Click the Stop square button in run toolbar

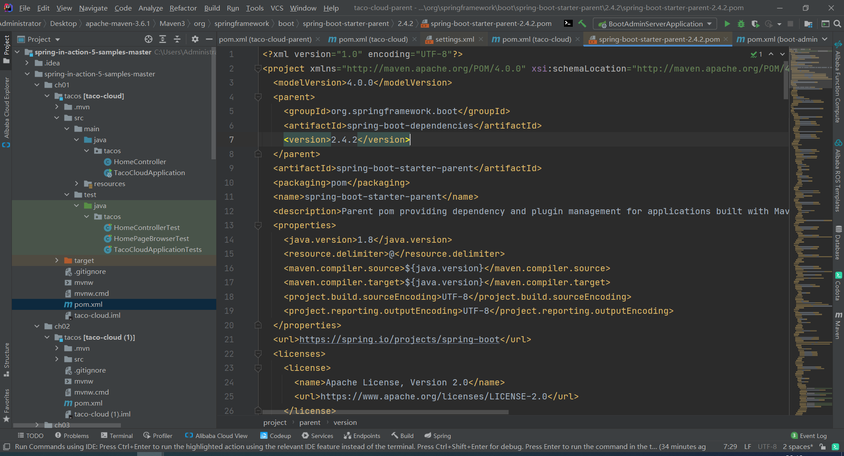(790, 24)
